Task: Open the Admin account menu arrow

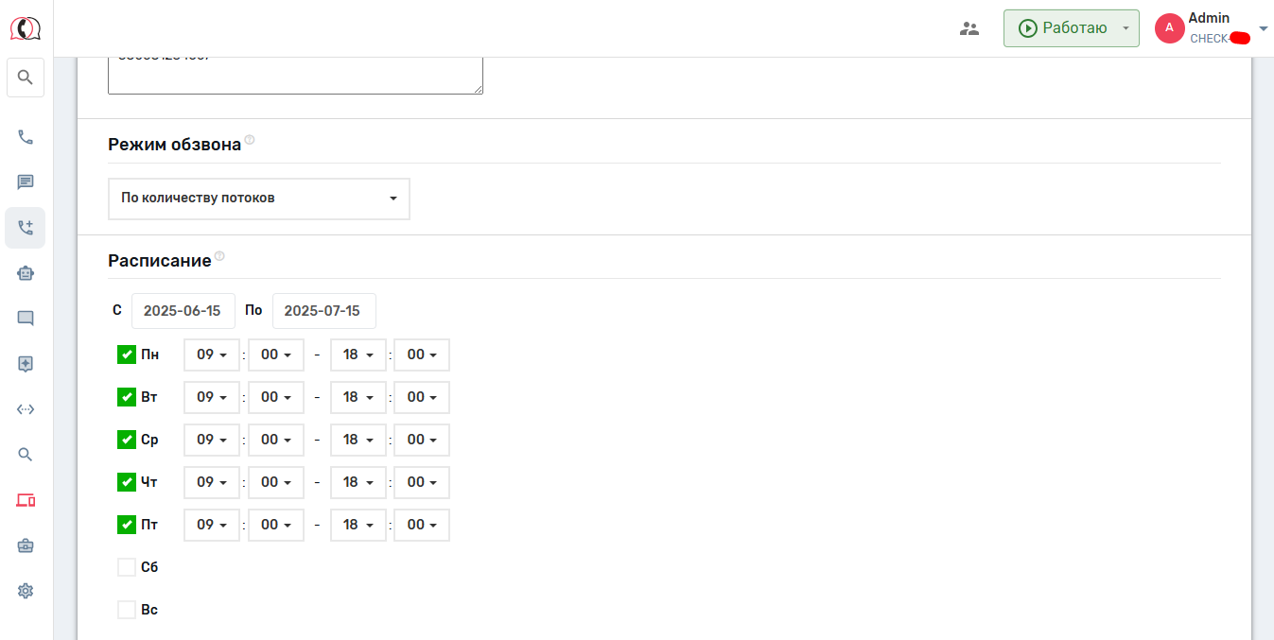Action: pyautogui.click(x=1264, y=28)
